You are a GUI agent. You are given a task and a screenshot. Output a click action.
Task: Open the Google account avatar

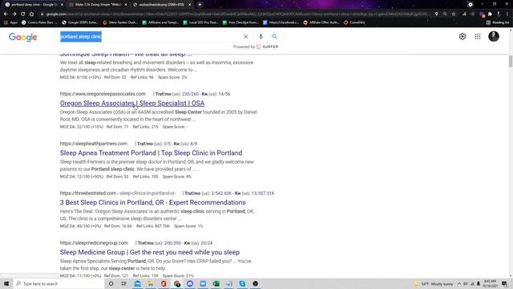tap(494, 36)
